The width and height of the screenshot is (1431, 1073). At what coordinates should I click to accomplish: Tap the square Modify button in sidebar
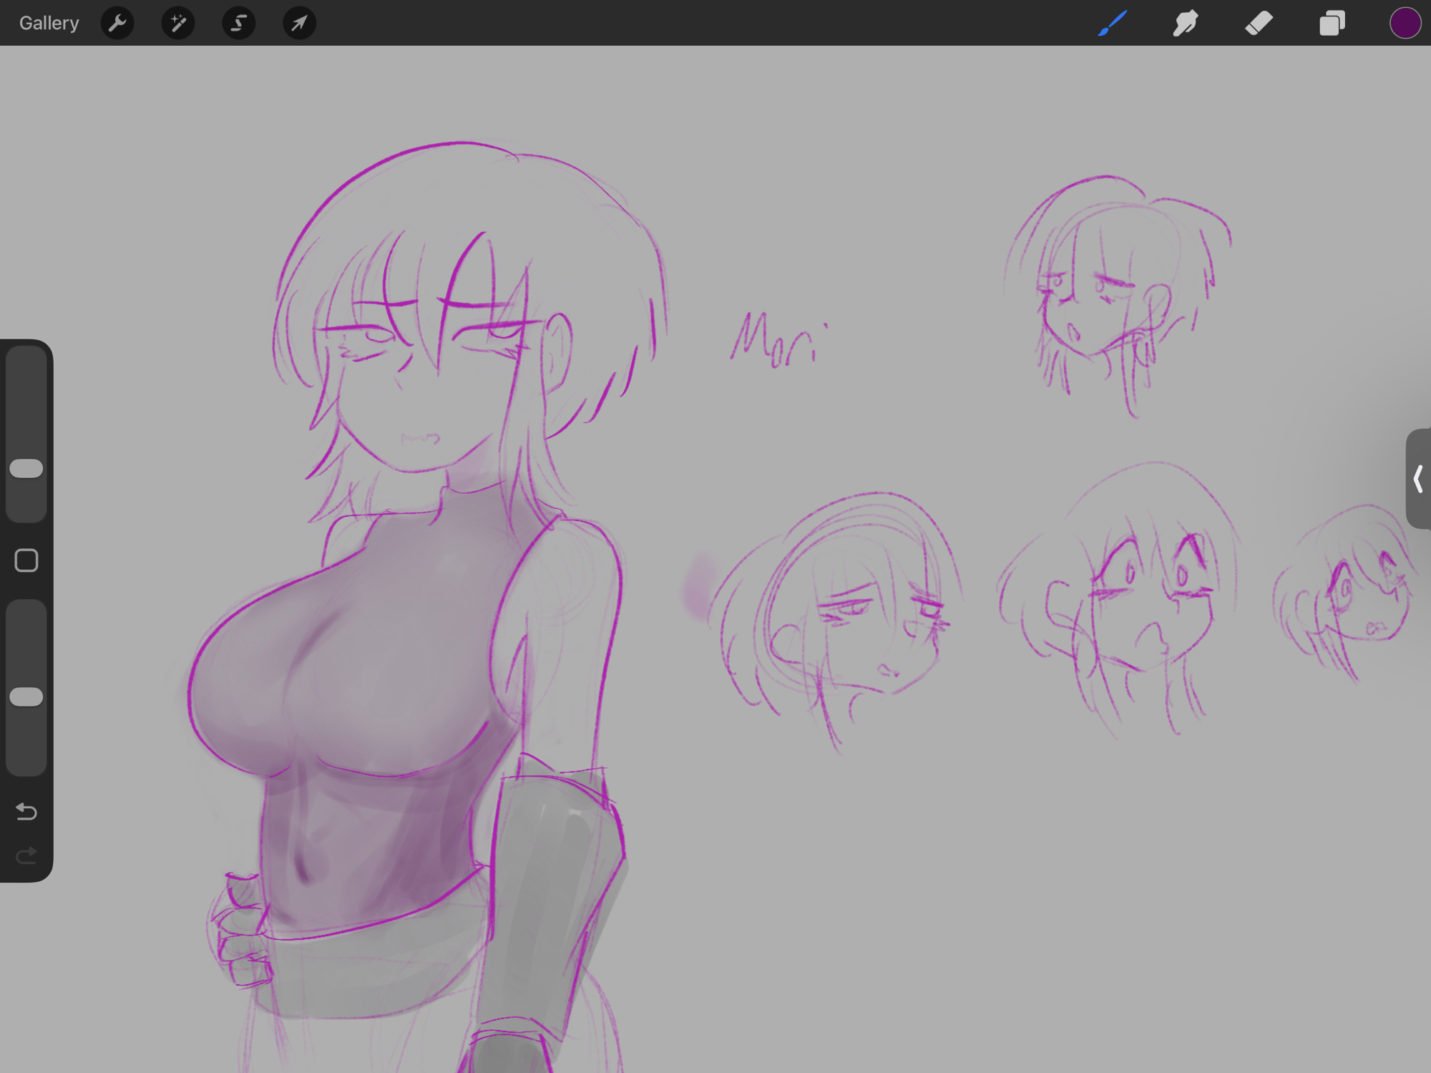[26, 560]
